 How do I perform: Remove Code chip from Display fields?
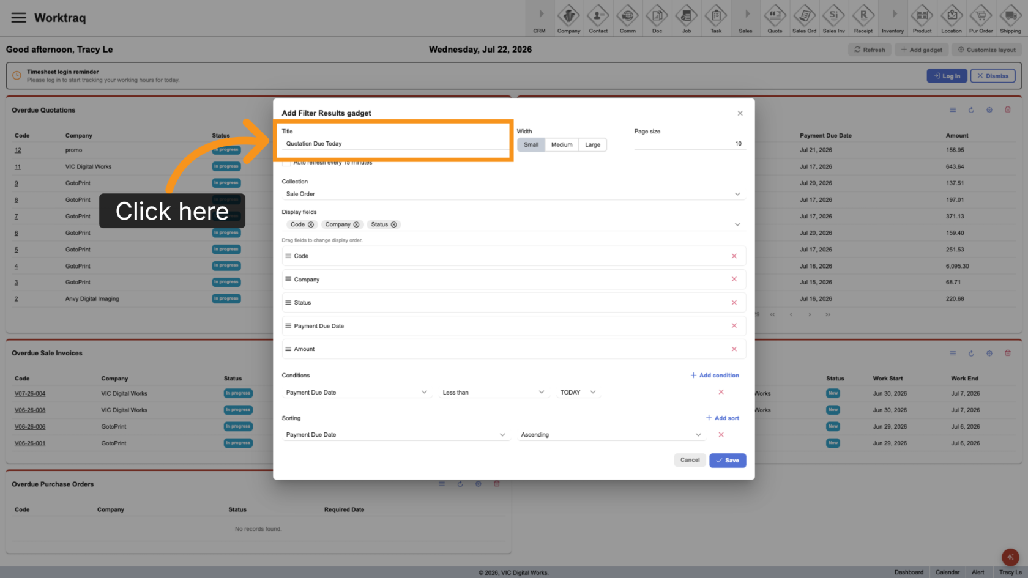(311, 224)
